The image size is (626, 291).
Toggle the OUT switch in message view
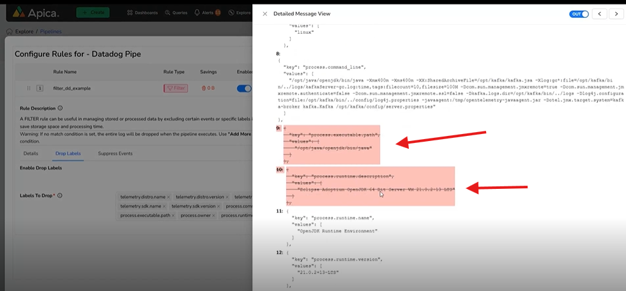point(579,13)
